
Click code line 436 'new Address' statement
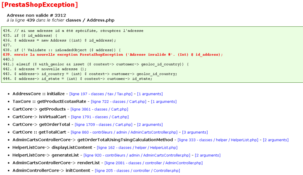(65, 40)
